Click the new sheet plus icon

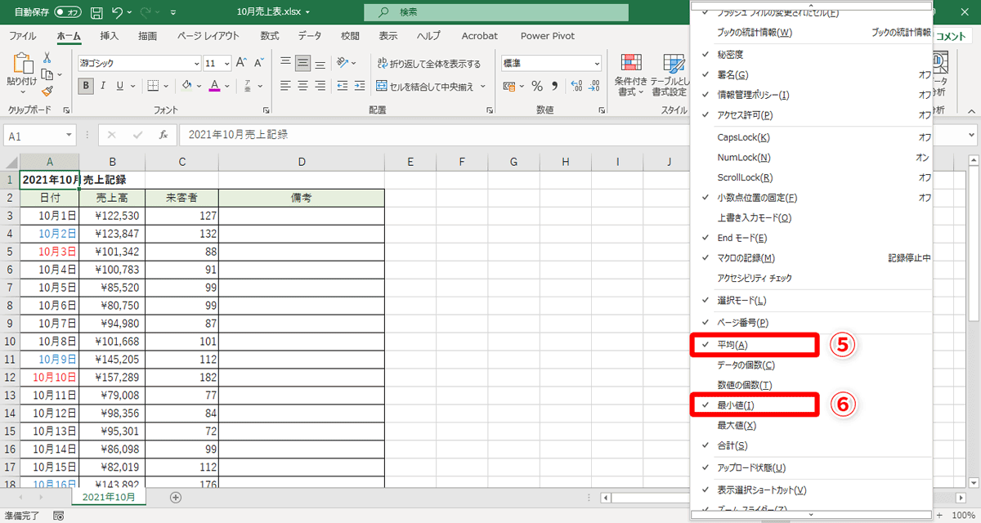175,497
